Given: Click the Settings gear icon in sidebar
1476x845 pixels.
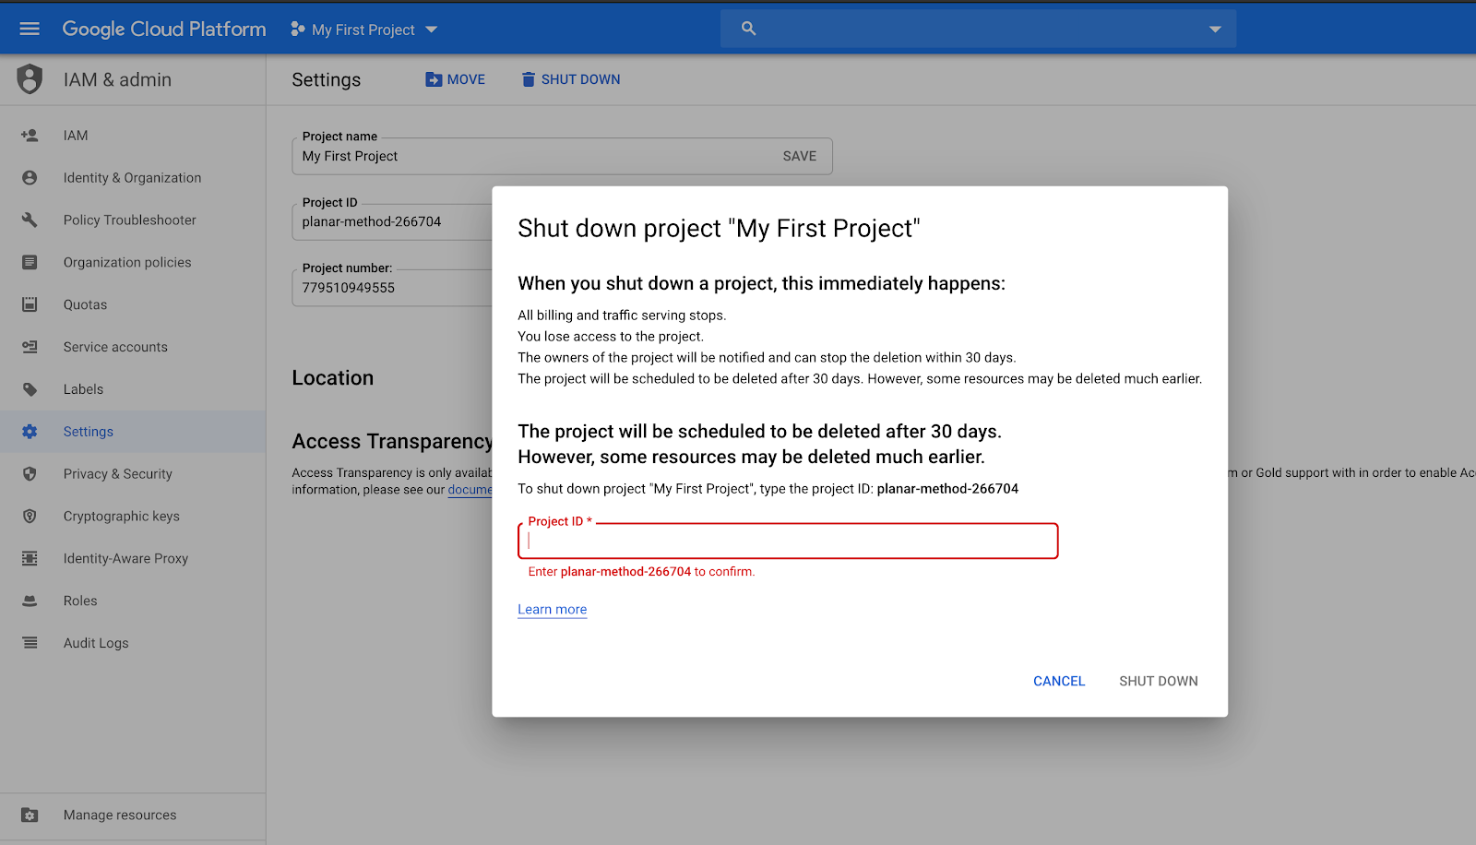Looking at the screenshot, I should 30,432.
